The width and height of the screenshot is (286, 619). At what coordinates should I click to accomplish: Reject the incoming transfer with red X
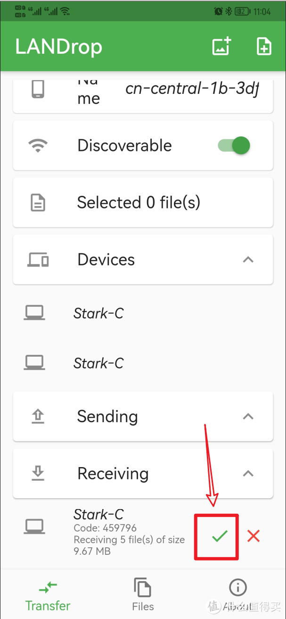point(253,536)
